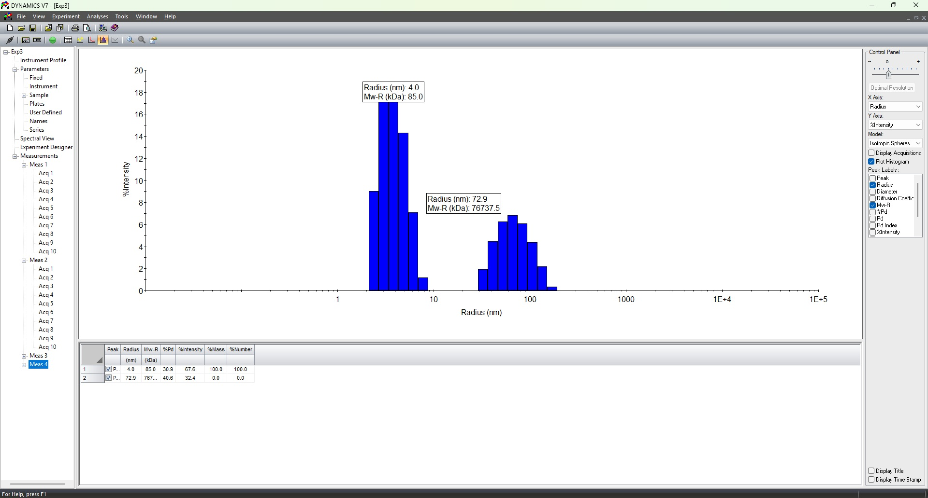Open the purple help book icon
This screenshot has height=498, width=928.
(115, 28)
